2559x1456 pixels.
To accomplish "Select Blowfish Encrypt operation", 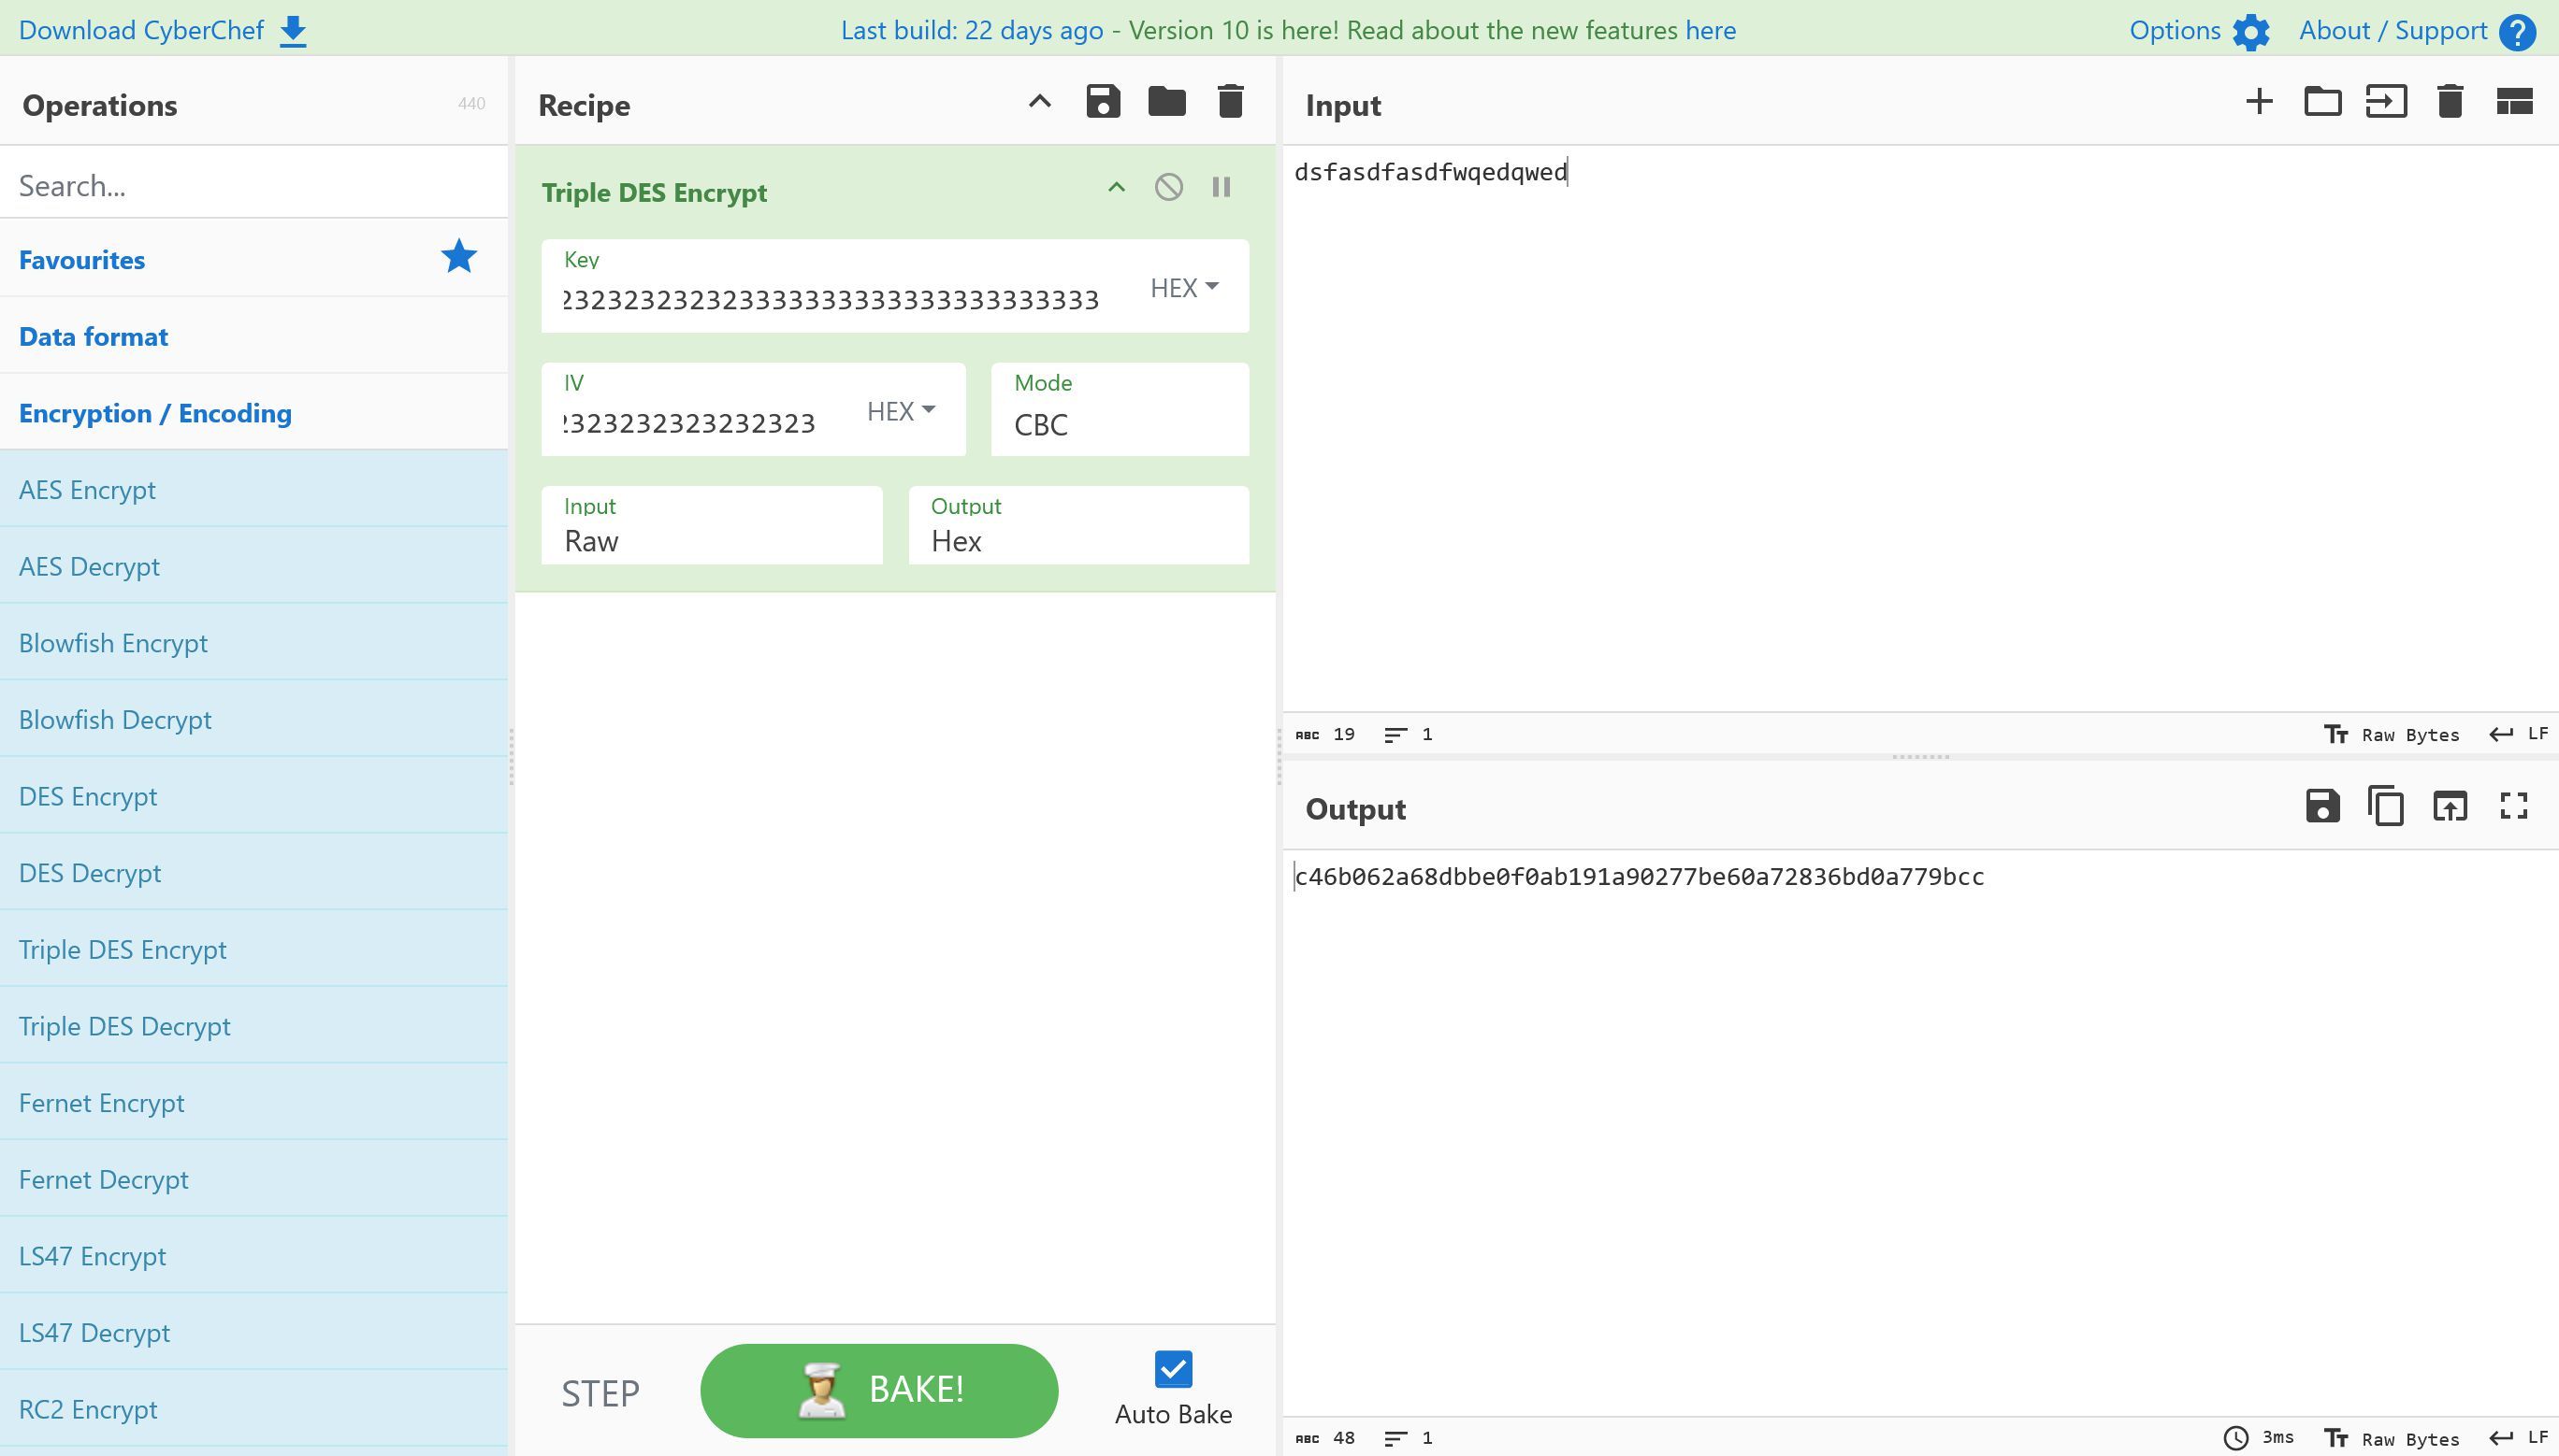I will 254,643.
